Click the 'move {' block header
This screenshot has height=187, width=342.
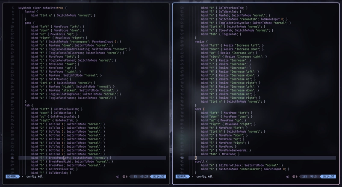click(200, 109)
